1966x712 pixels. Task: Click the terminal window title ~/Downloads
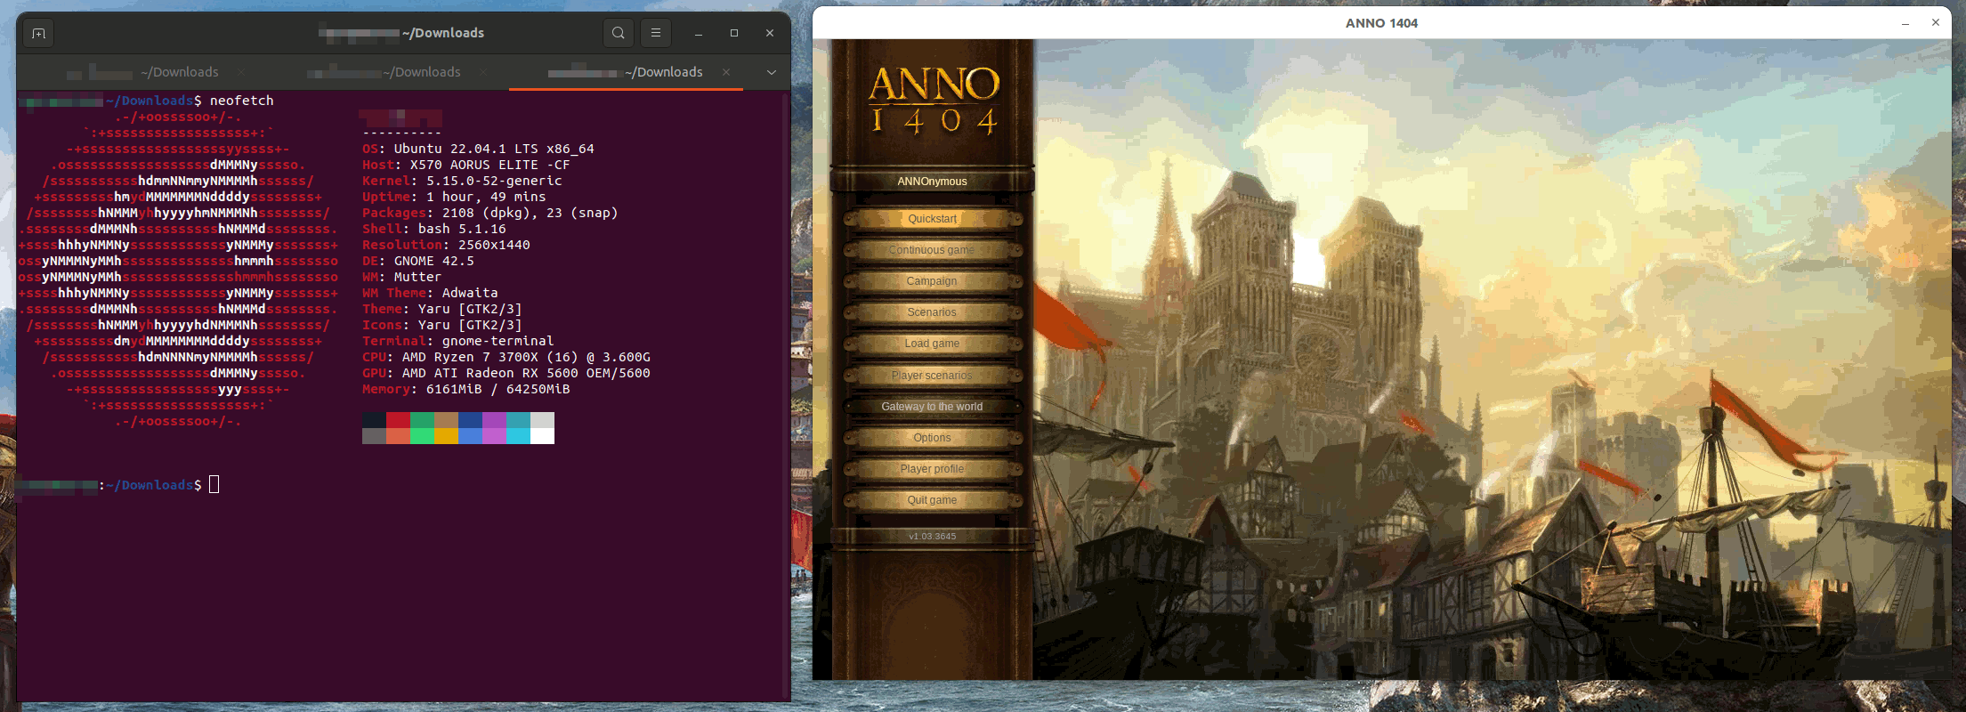[443, 33]
